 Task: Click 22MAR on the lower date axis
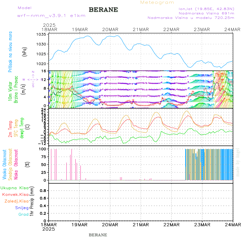click(171, 225)
